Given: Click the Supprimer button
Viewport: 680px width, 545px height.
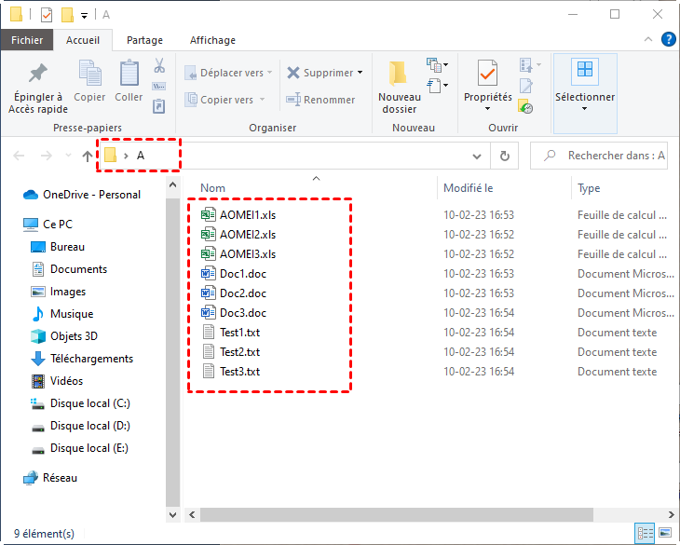Looking at the screenshot, I should 320,73.
